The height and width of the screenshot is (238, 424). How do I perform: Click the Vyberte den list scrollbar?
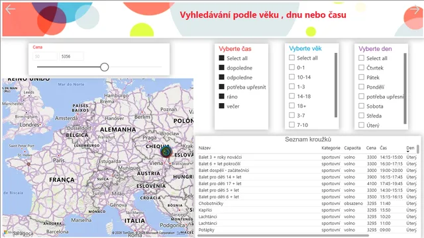tap(405, 89)
